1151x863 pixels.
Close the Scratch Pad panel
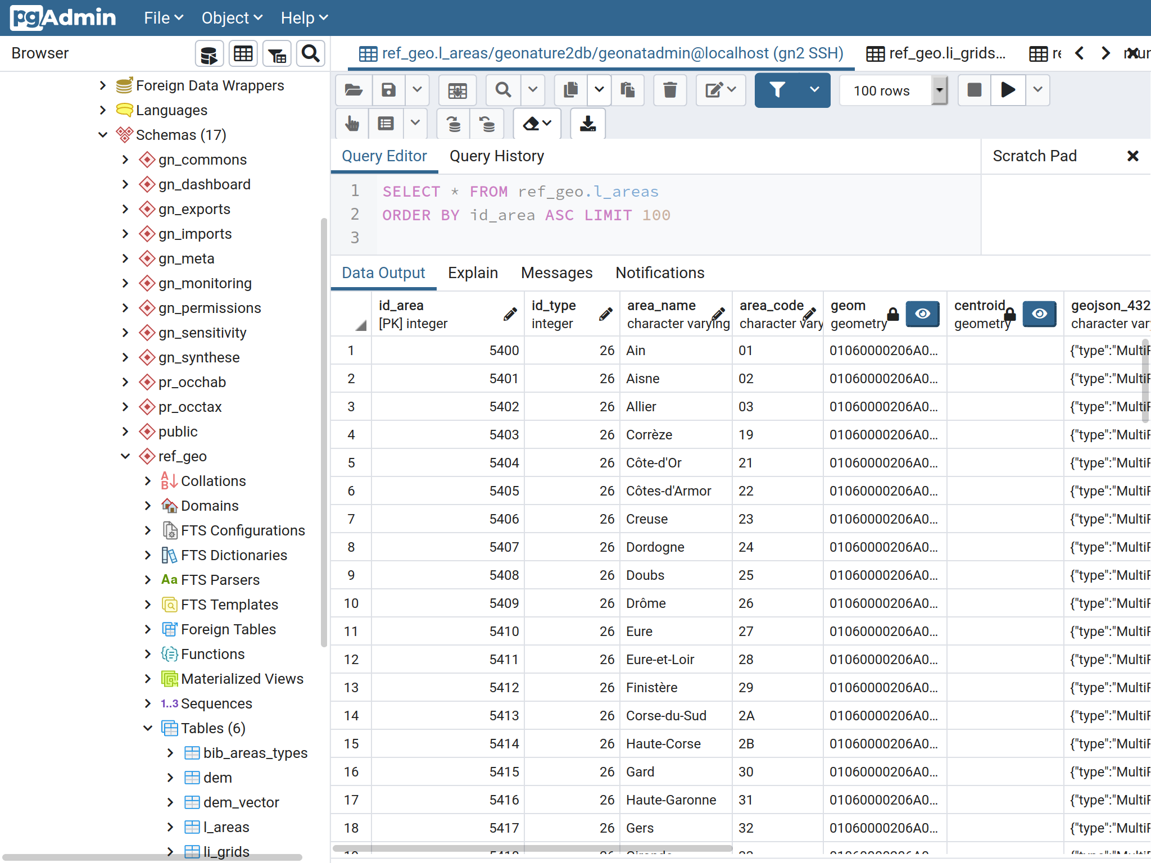(x=1132, y=156)
